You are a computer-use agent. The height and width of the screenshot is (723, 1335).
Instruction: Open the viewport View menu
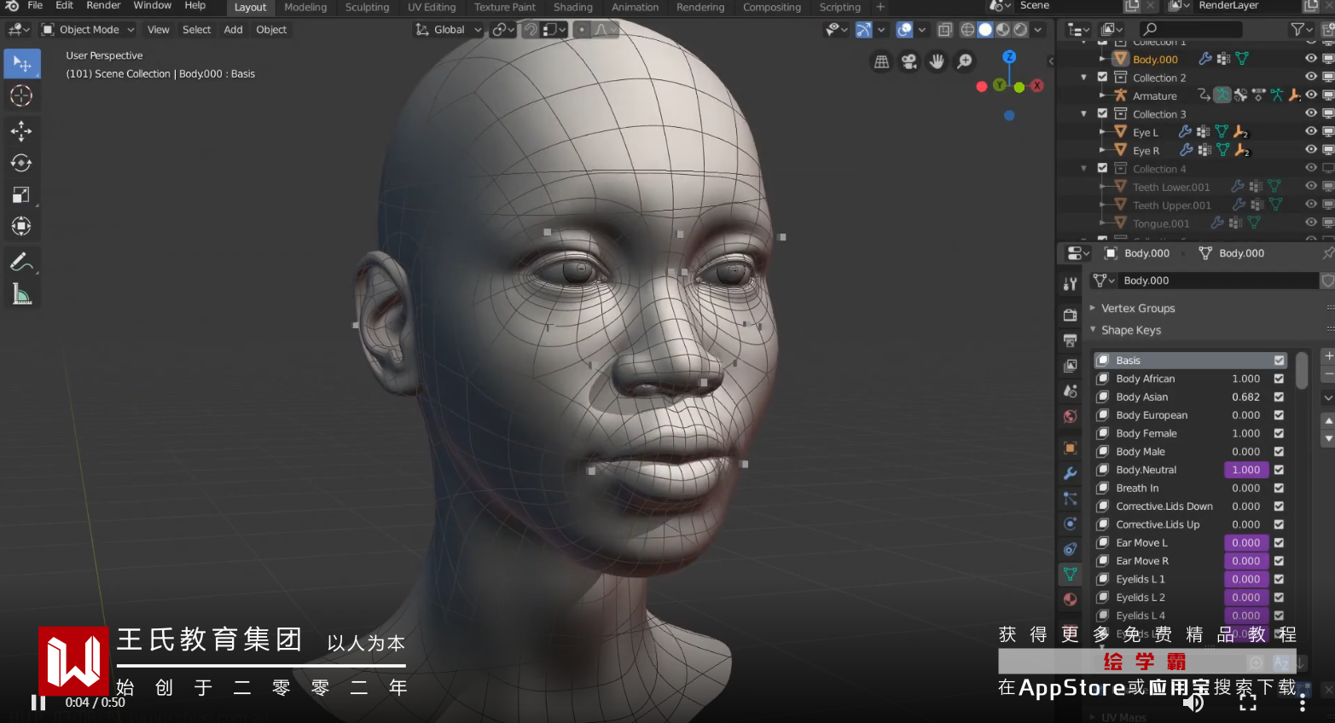[159, 30]
